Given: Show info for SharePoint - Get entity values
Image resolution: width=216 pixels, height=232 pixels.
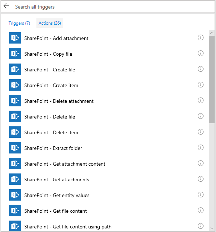Looking at the screenshot, I should point(201,195).
